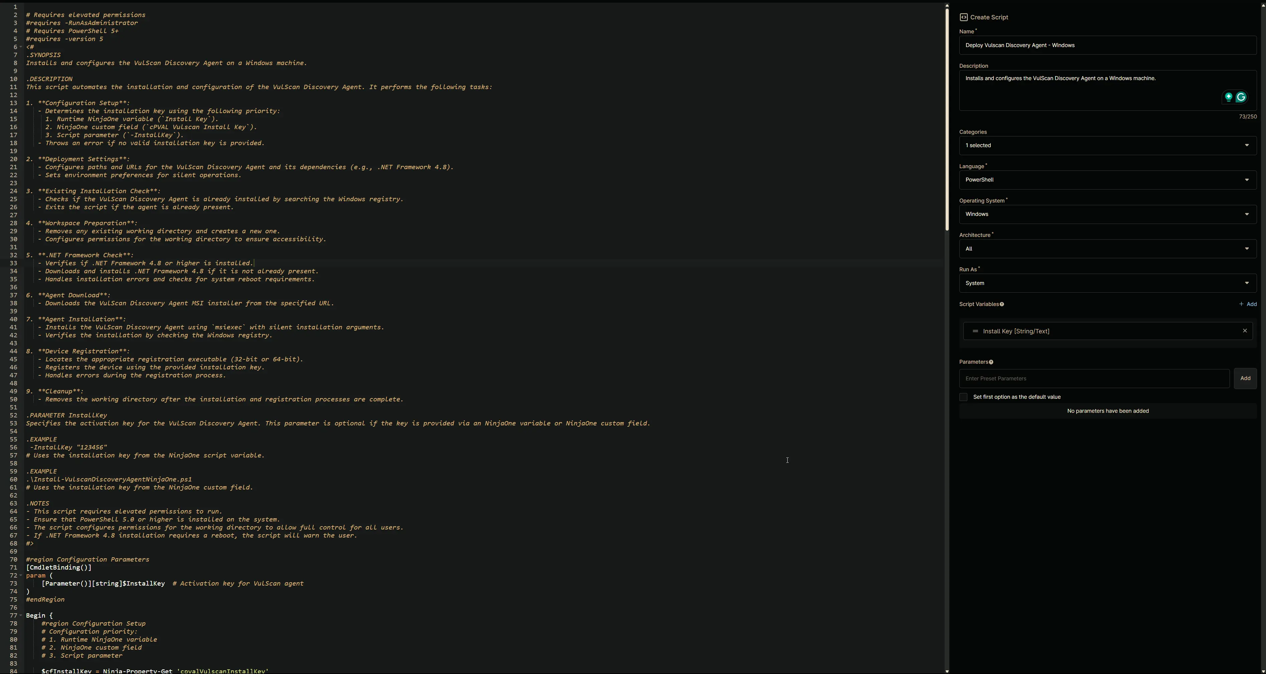Toggle 'Set first option as the default value' checkbox
Viewport: 1266px width, 674px height.
(963, 397)
